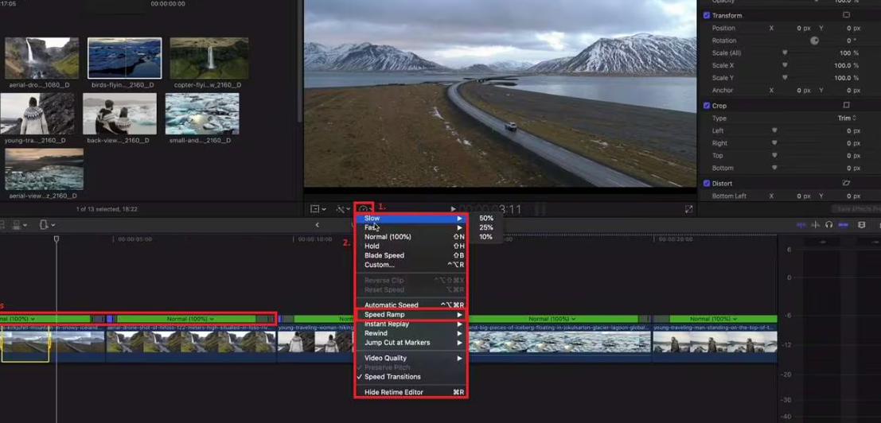Open Normal (100%) dropdown on iceberg clip
Viewport: 881px width, 423px height.
click(552, 319)
